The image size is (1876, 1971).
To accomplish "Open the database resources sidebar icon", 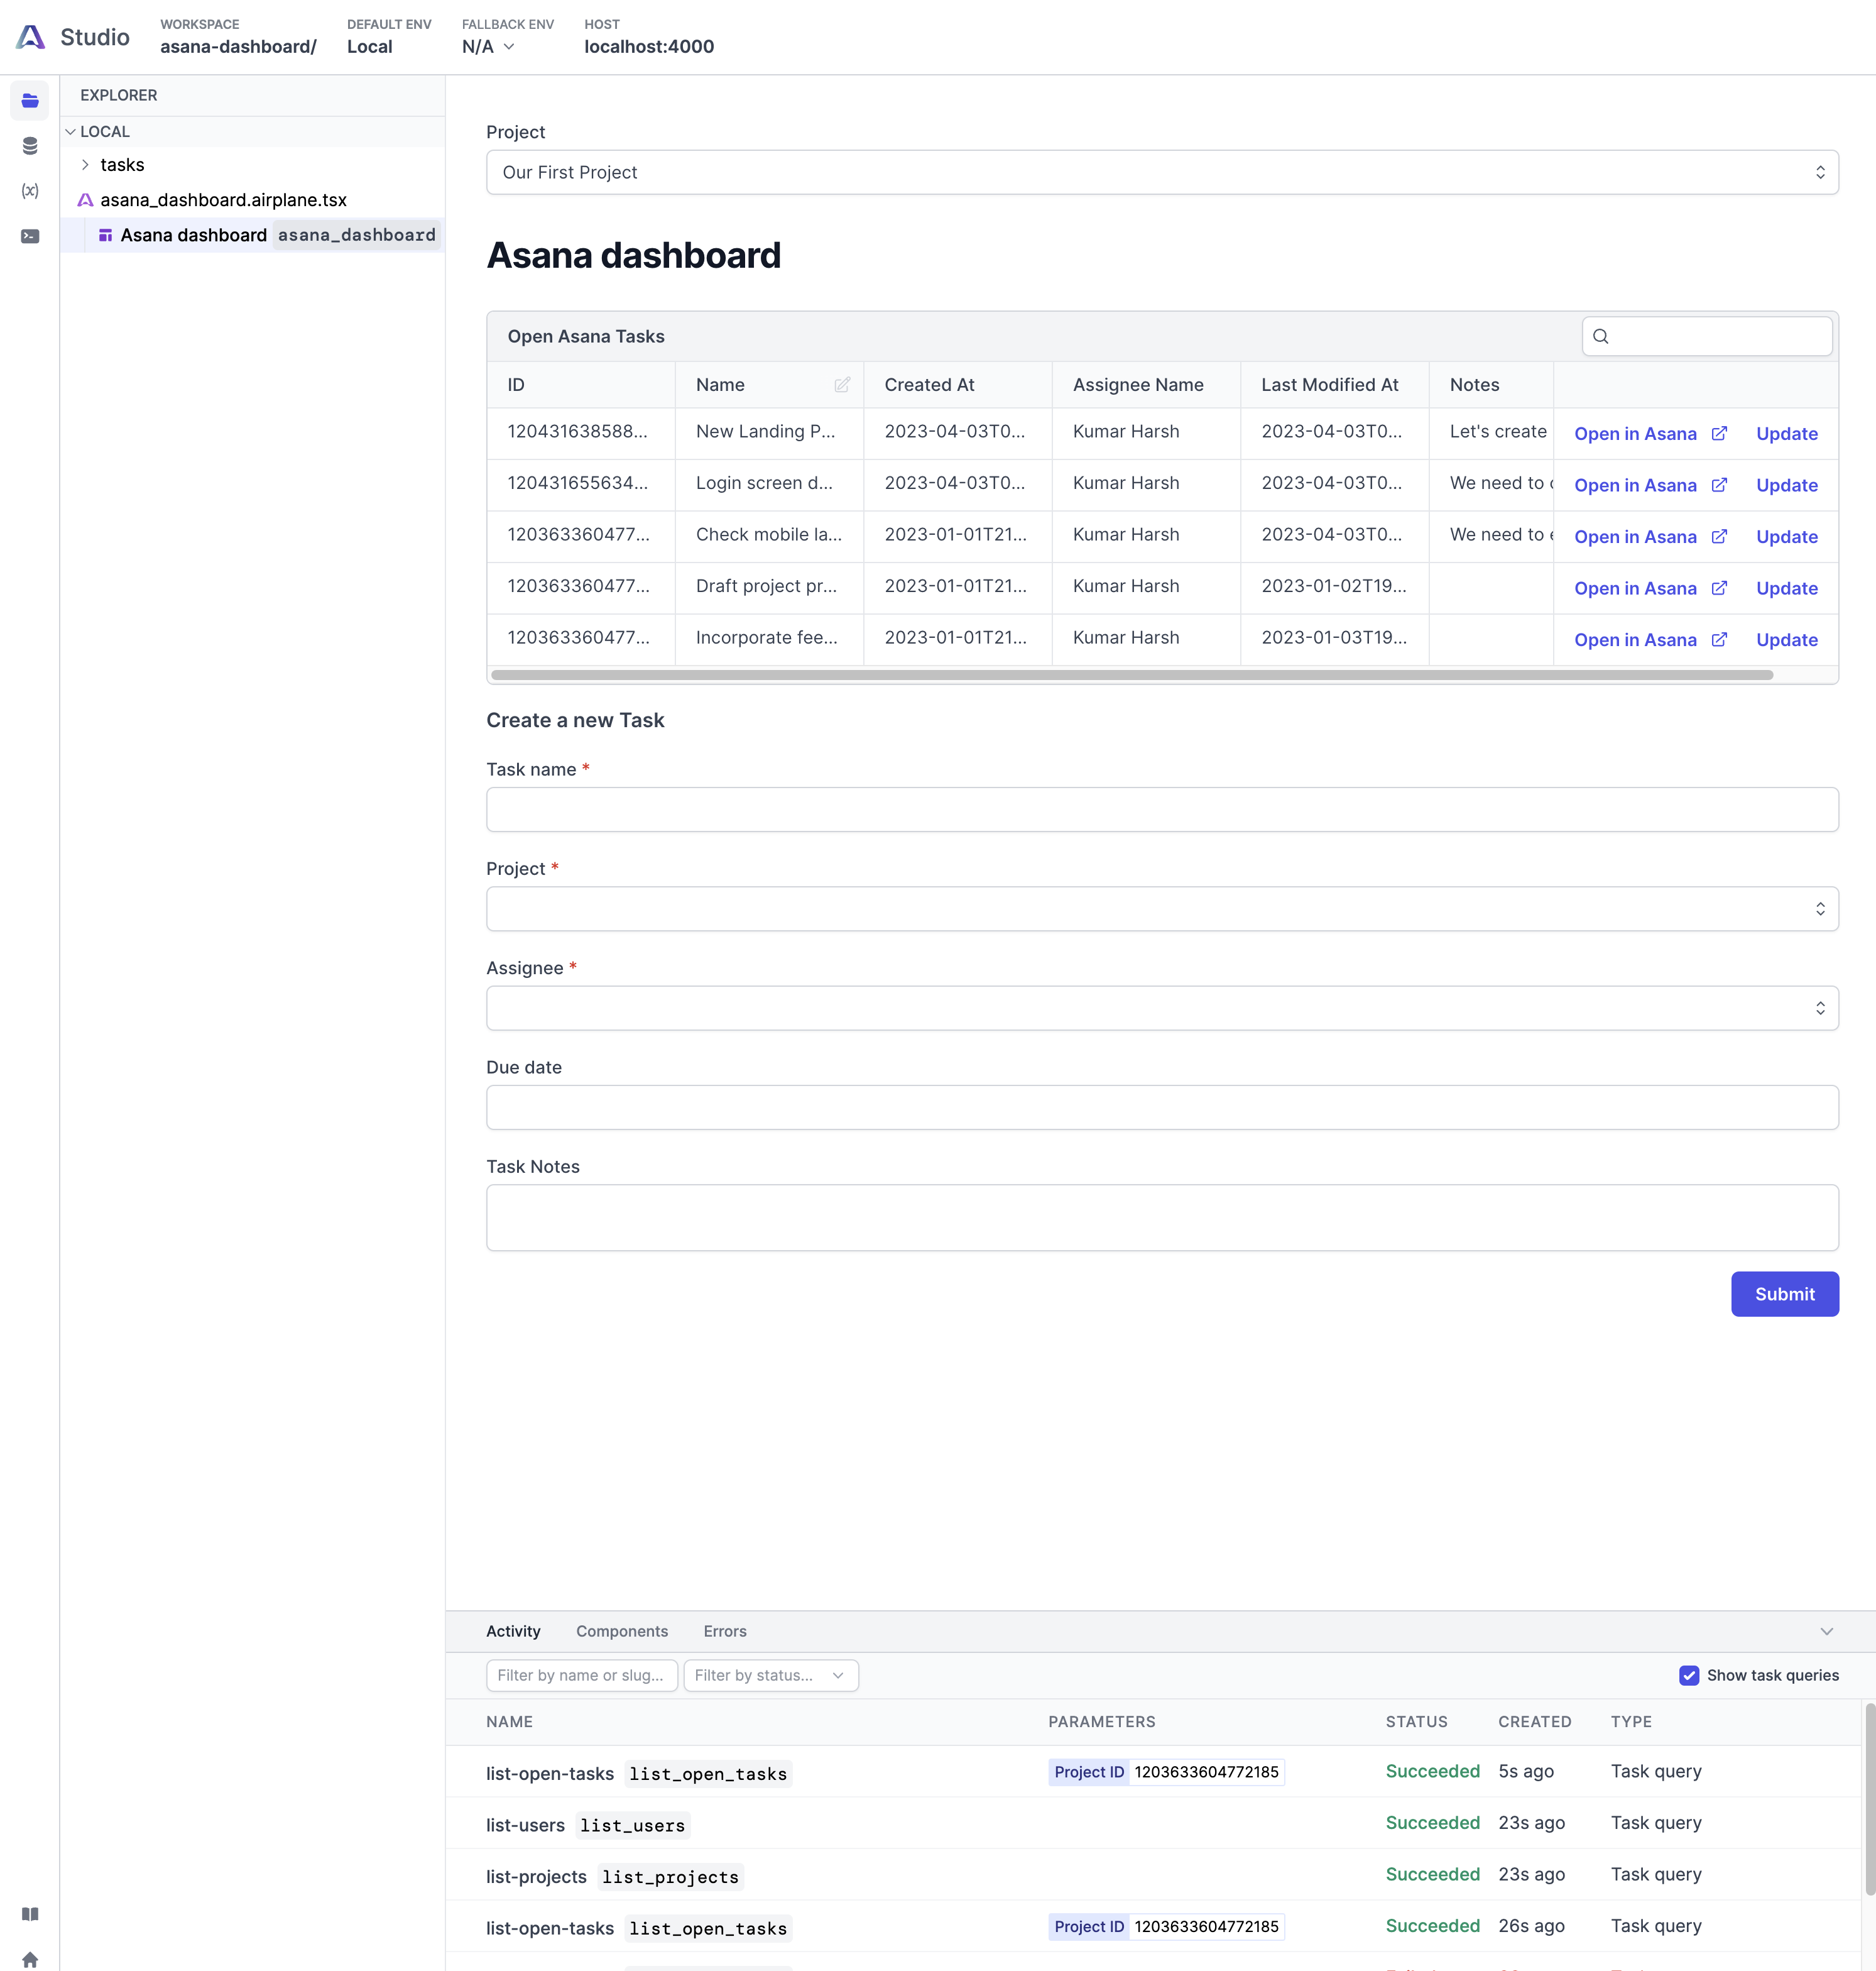I will click(x=30, y=146).
